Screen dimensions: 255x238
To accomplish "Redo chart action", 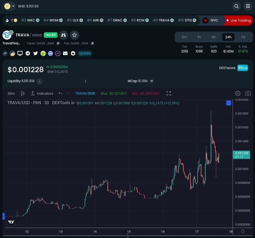I will [68, 93].
